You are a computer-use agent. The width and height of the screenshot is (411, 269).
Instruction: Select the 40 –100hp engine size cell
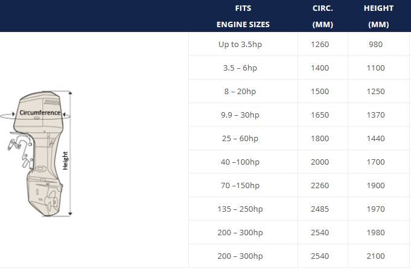(x=240, y=162)
